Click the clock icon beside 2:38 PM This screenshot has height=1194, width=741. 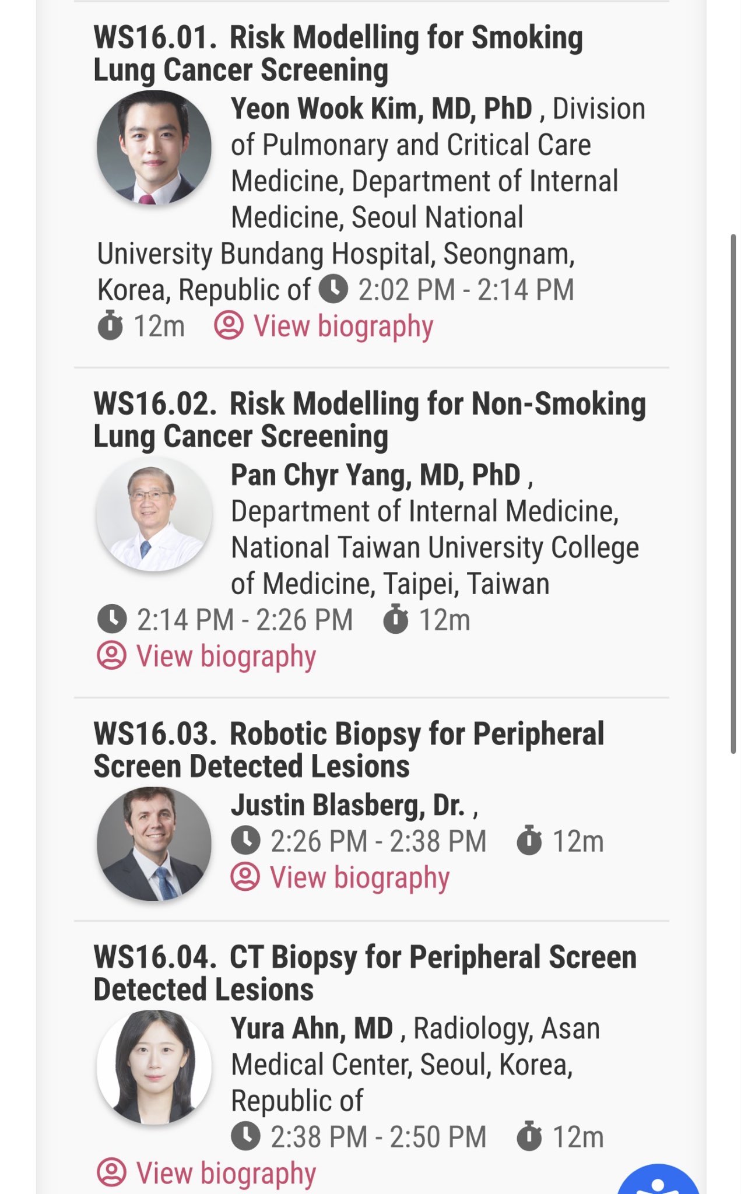(x=245, y=1136)
